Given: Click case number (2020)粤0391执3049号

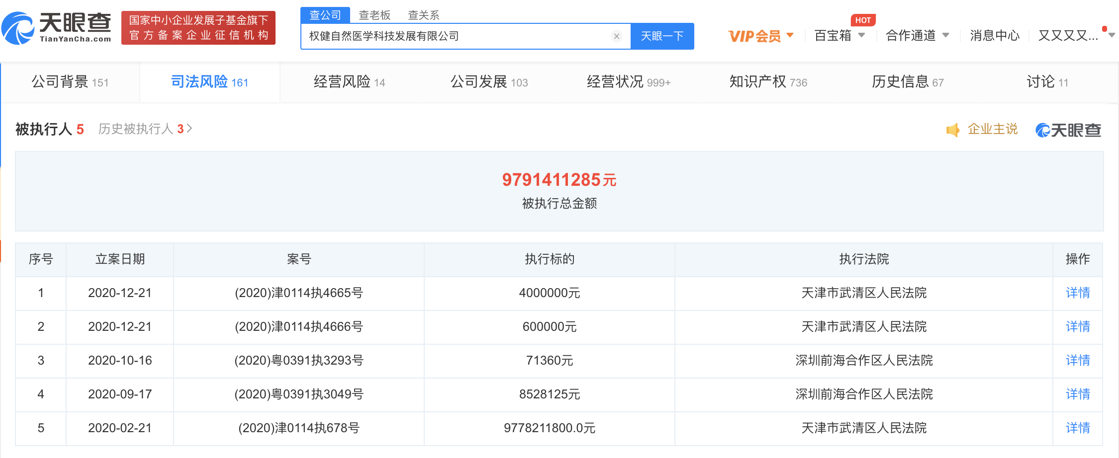Looking at the screenshot, I should pos(299,394).
